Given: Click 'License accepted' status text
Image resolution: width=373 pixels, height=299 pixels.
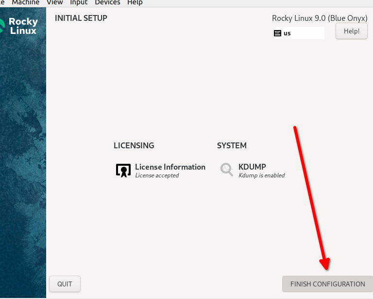Looking at the screenshot, I should click(157, 175).
